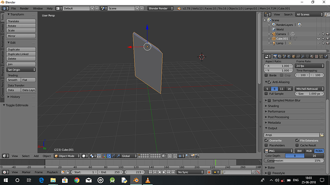The image size is (330, 185).
Task: Open the World properties tab icon
Action: click(289, 56)
